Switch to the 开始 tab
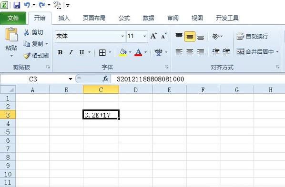This screenshot has width=285, height=187. [x=40, y=18]
